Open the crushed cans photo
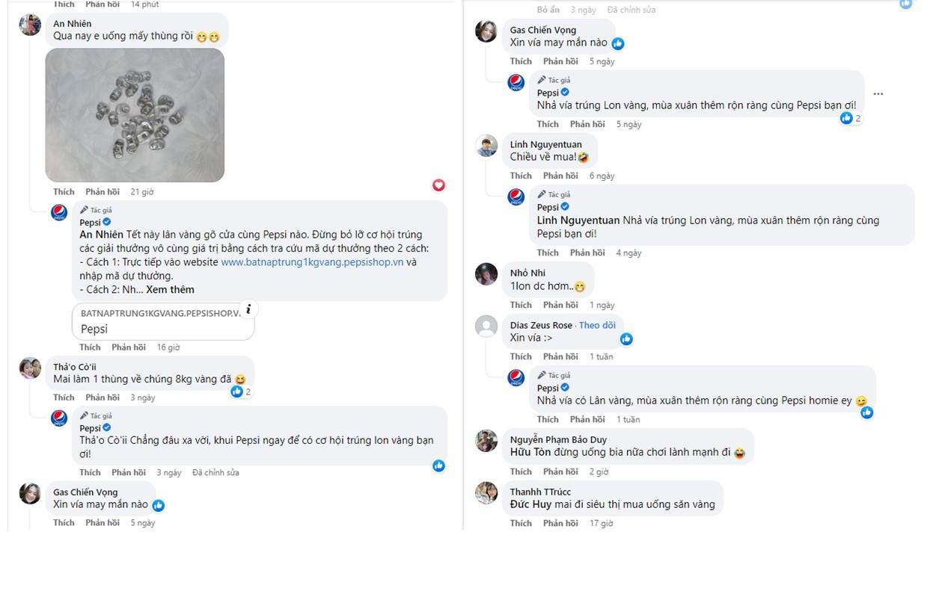Image resolution: width=933 pixels, height=594 pixels. 135,115
